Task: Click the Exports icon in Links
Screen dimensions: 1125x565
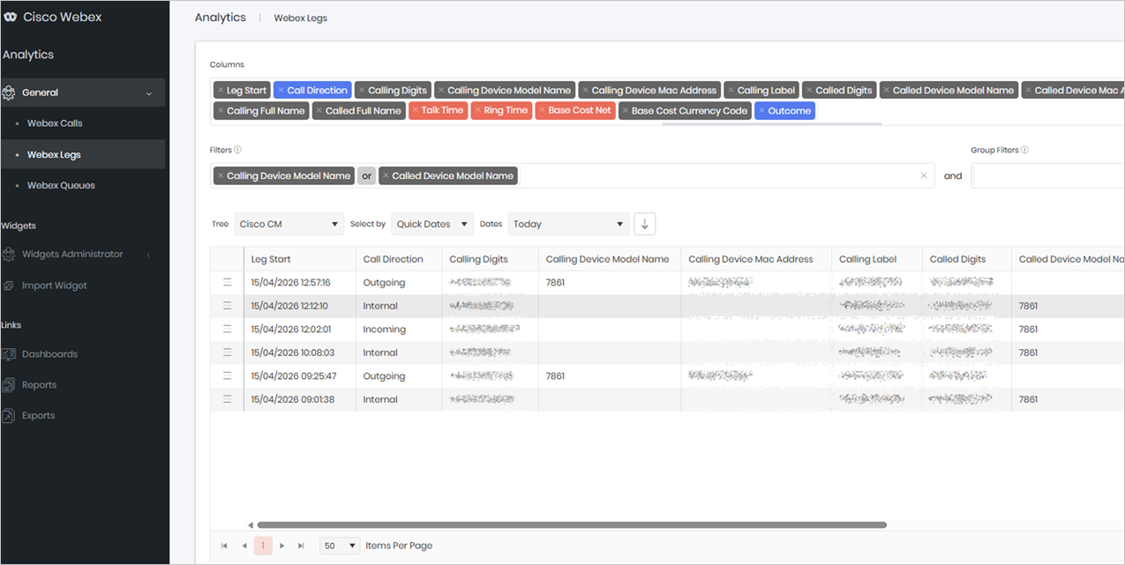Action: click(x=9, y=416)
